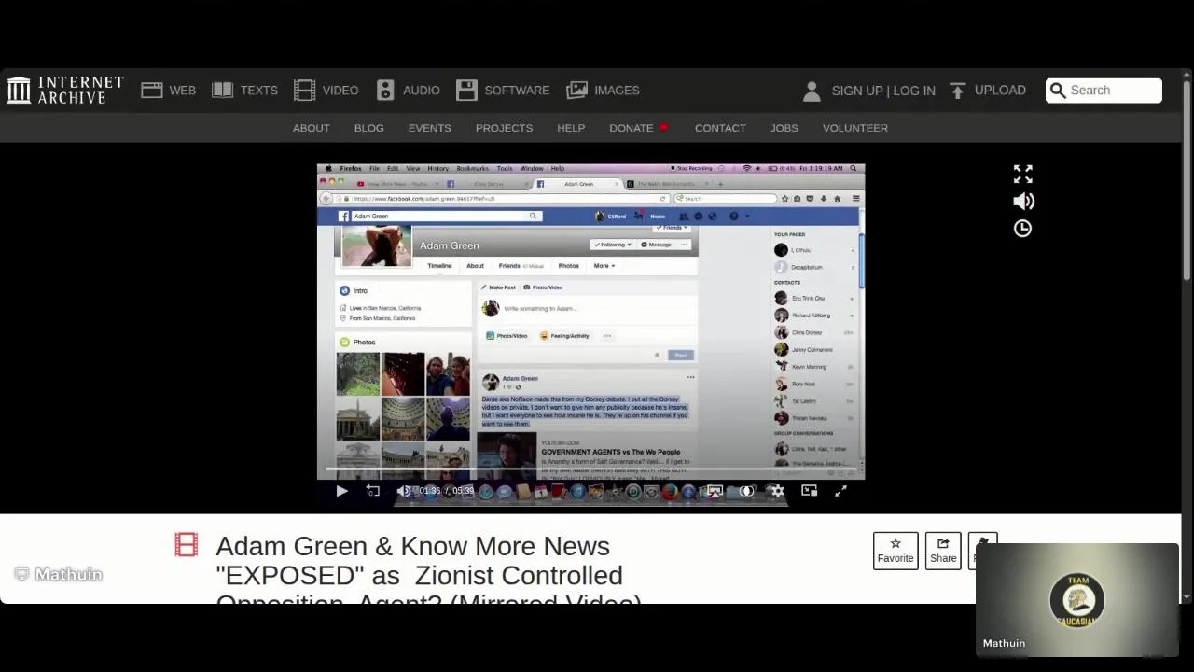Mute the video player volume
Viewport: 1194px width, 672px height.
[x=404, y=491]
